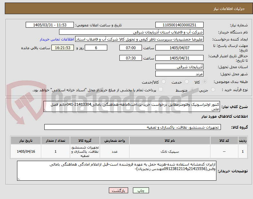Click the تاریخ نیاز column header
The width and height of the screenshot is (253, 199).
(26, 140)
